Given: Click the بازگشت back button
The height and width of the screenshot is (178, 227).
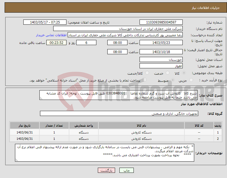Looking at the screenshot, I should [106, 170].
